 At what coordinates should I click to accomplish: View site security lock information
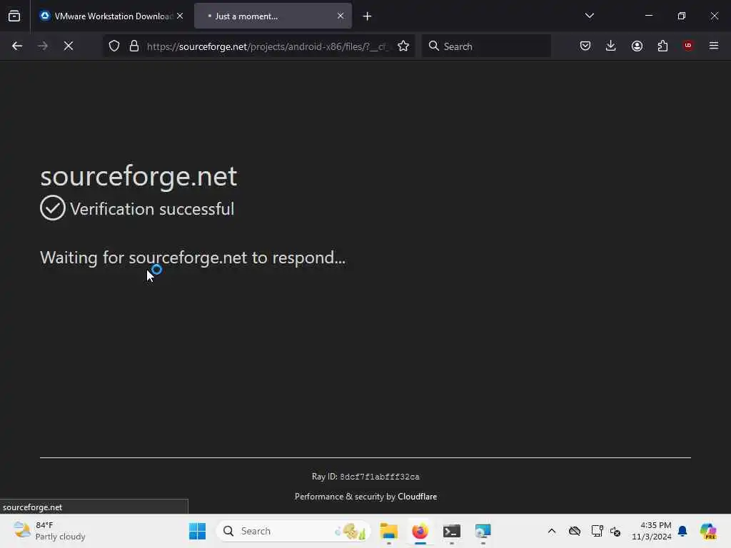pos(134,46)
